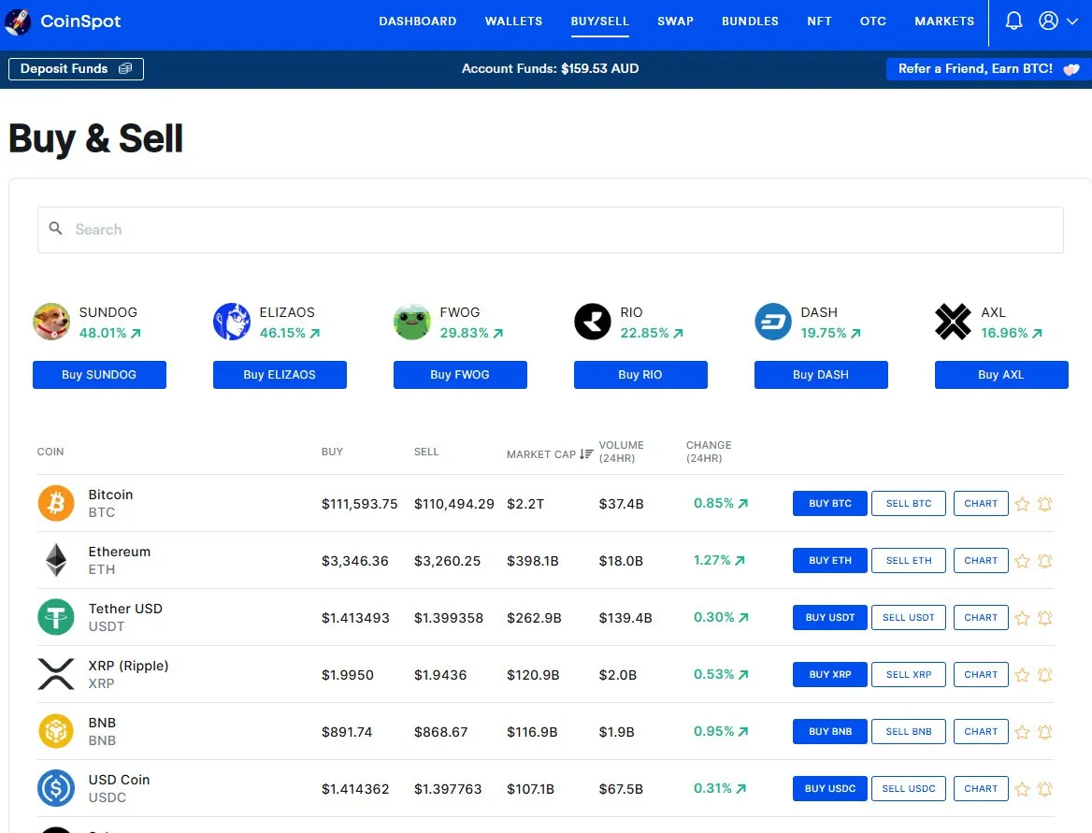Favorite Bitcoin with the star icon
1092x833 pixels.
[x=1022, y=504]
